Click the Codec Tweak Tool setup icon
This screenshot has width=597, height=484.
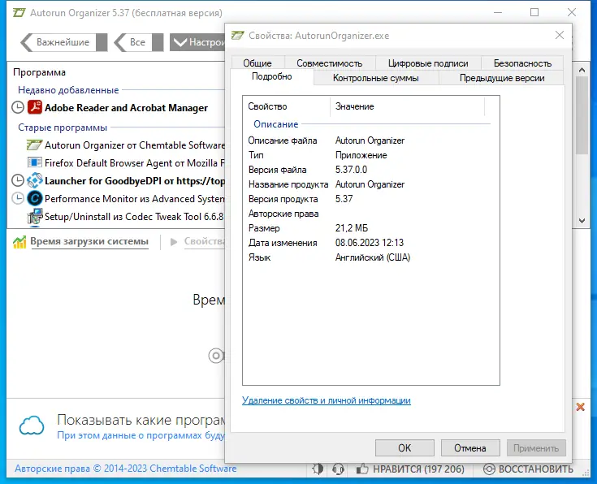35,216
